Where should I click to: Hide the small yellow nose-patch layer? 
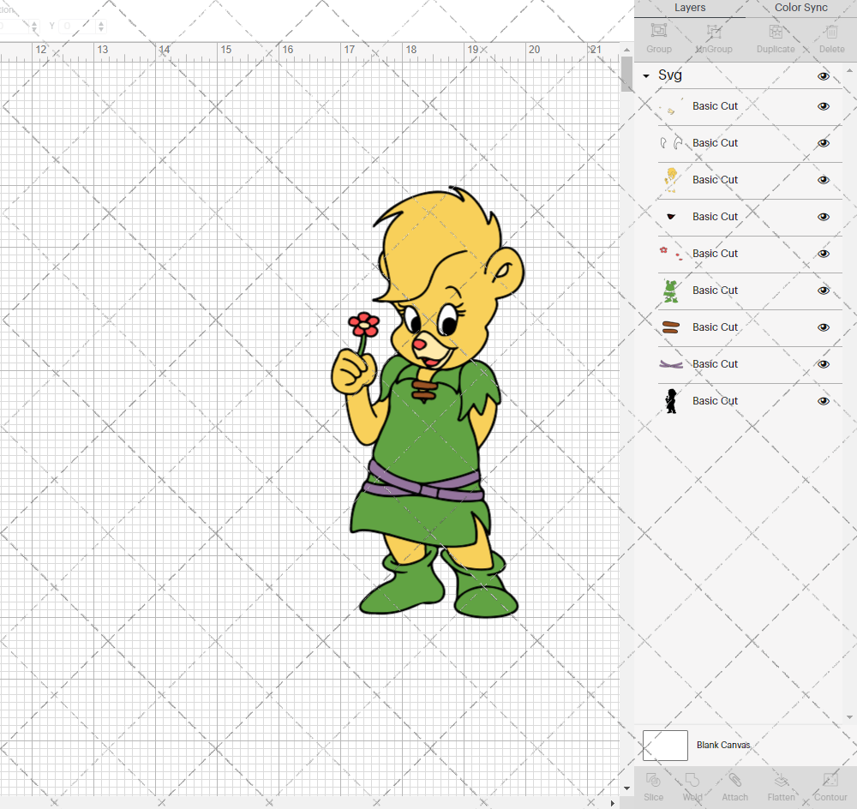pos(824,106)
